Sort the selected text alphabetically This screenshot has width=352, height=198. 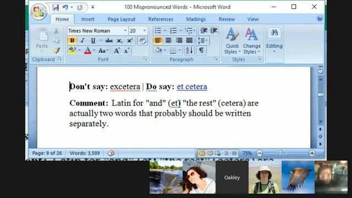point(189,51)
